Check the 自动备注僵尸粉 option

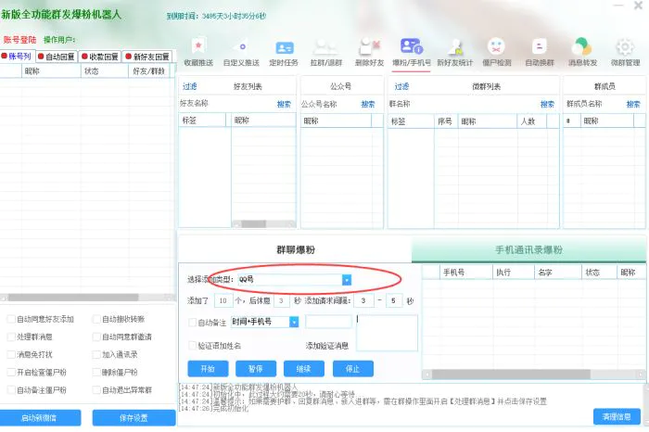11,390
